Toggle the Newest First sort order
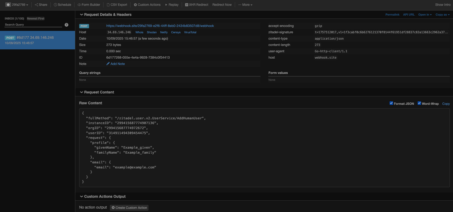The image size is (453, 212). [36, 18]
